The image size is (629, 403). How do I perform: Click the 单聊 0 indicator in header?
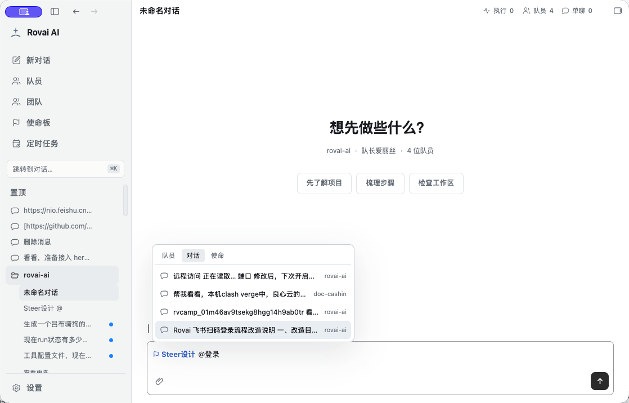coord(577,11)
